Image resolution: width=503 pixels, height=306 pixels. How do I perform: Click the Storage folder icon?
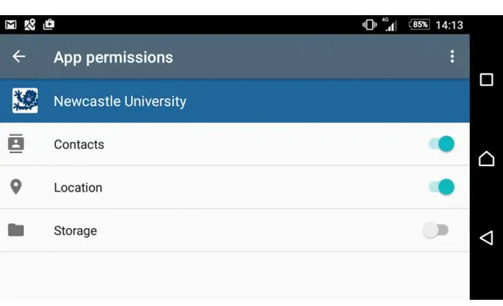[x=16, y=230]
